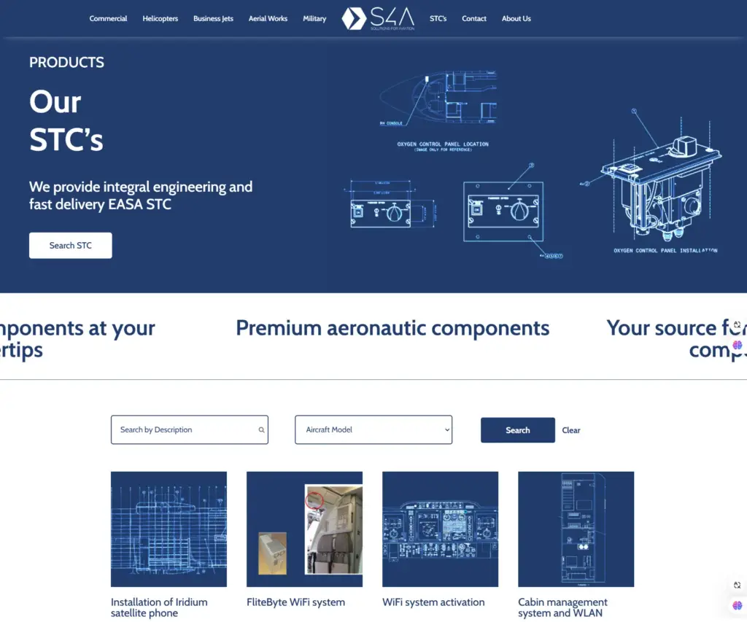Open the Aircraft Model dropdown
This screenshot has height=622, width=747.
pos(373,430)
